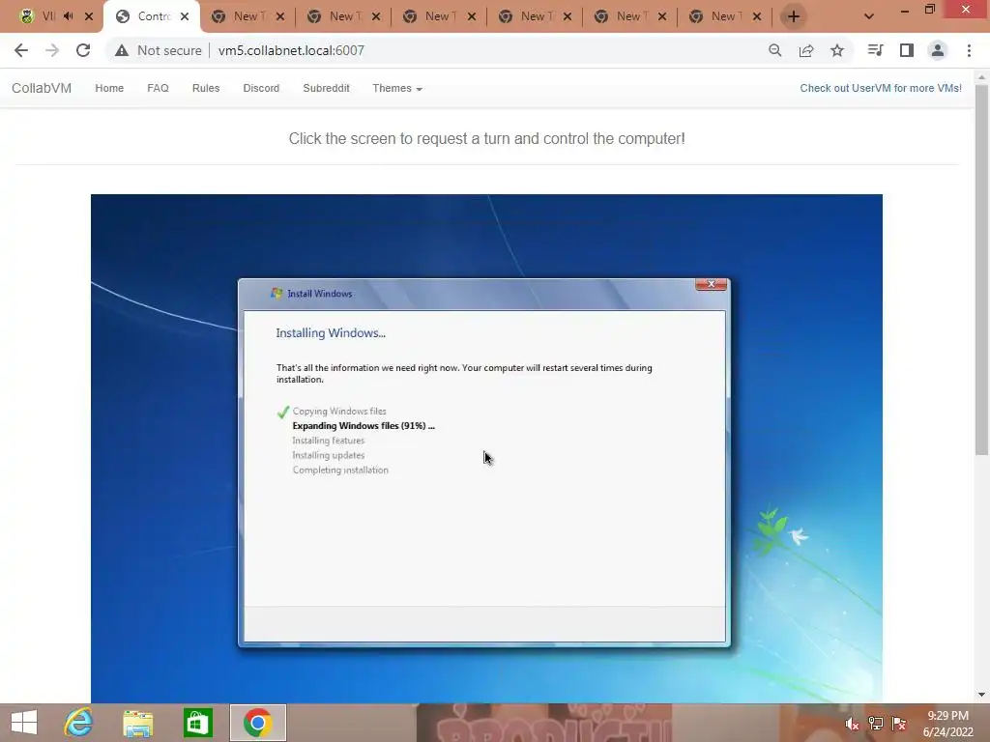The width and height of the screenshot is (990, 742).
Task: Open the Windows Store taskbar icon
Action: point(197,723)
